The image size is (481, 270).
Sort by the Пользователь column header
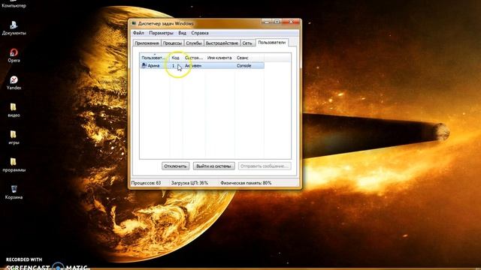click(x=154, y=58)
